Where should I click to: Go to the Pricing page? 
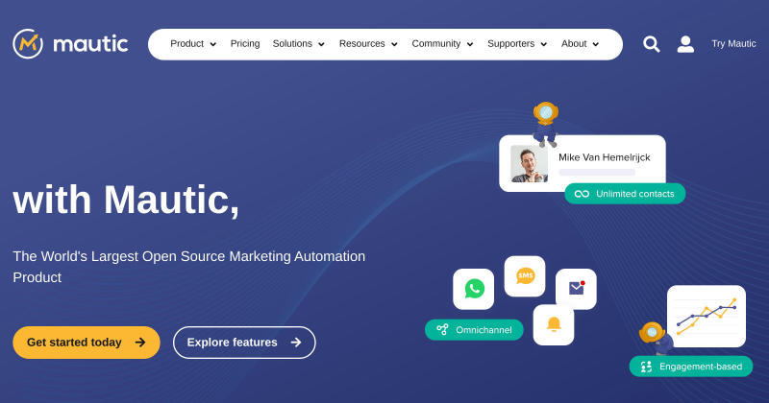[x=245, y=43]
